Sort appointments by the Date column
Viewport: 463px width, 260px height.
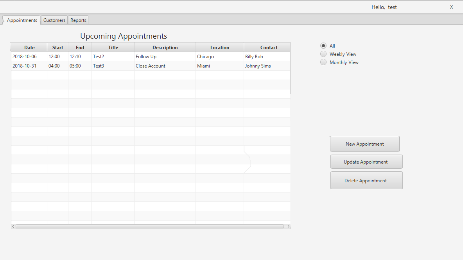point(29,47)
